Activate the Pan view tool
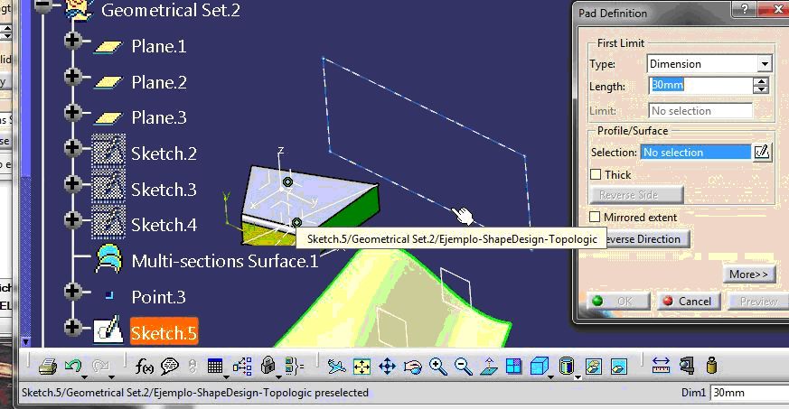Screen dimensions: 789x409 click(387, 367)
